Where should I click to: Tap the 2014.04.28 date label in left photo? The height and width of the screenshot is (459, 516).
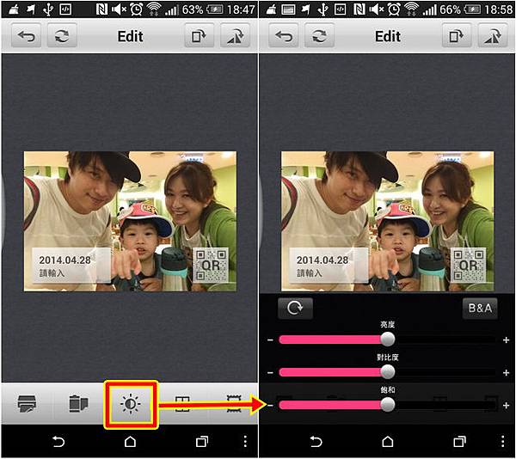click(x=64, y=260)
